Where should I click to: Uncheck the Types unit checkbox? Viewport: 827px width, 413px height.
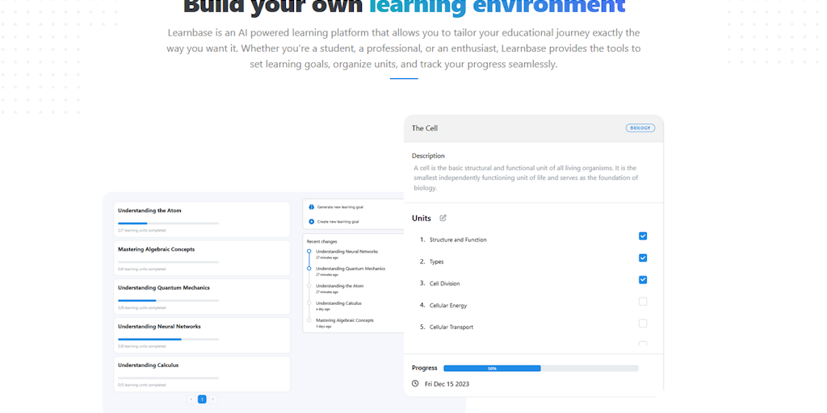pos(643,258)
